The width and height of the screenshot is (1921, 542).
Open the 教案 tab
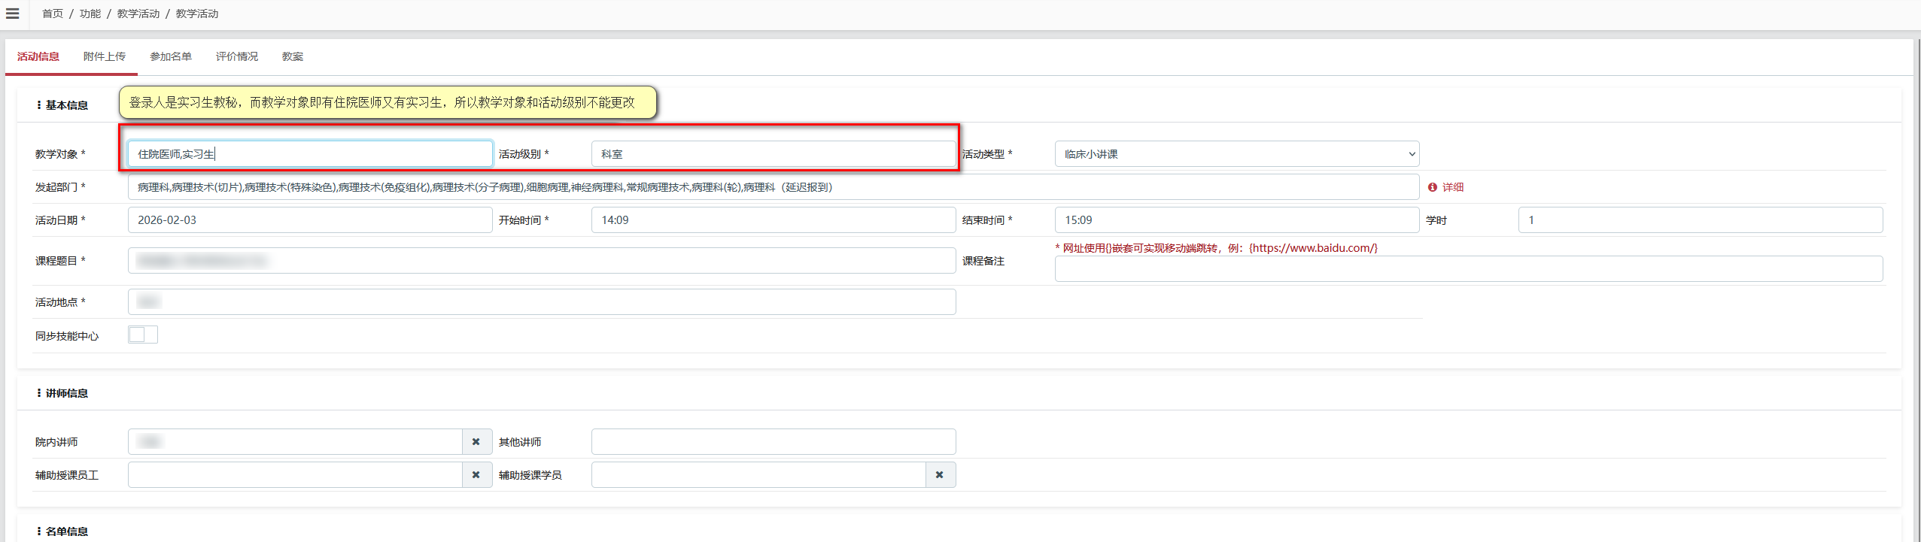point(293,56)
